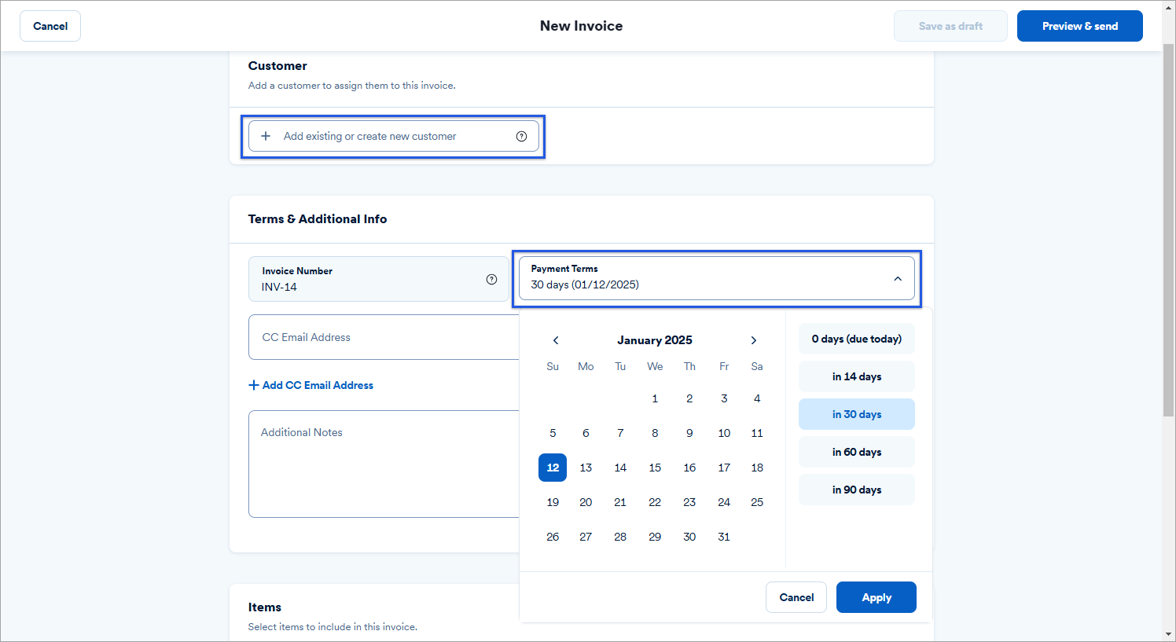
Task: Click plus icon in Add customer field
Action: pyautogui.click(x=266, y=136)
